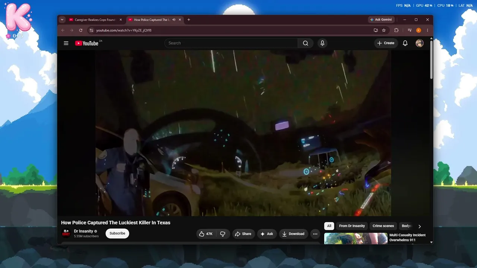Pause the video by clicking the player
477x268 pixels.
point(243,133)
